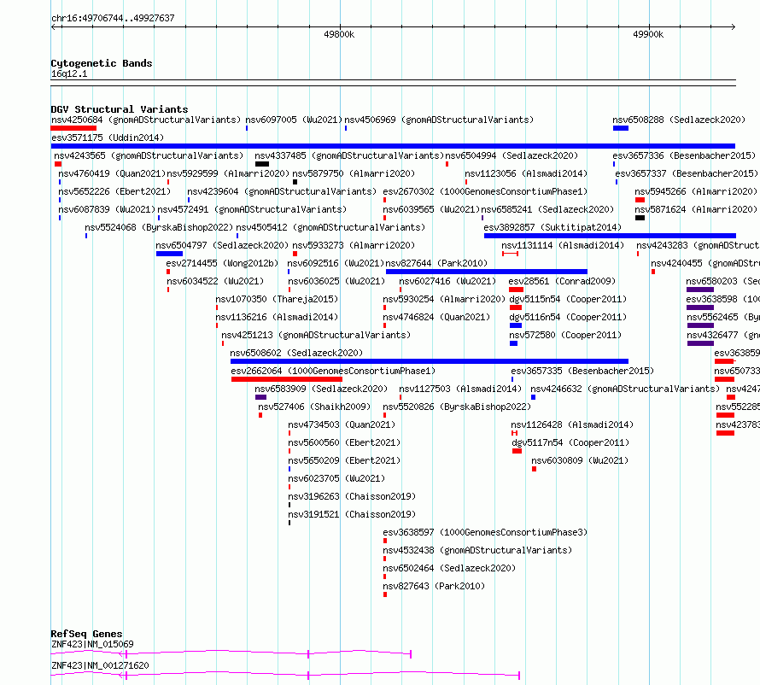
Task: Click the nsv1070350 (Thareja2015) label
Action: click(277, 299)
